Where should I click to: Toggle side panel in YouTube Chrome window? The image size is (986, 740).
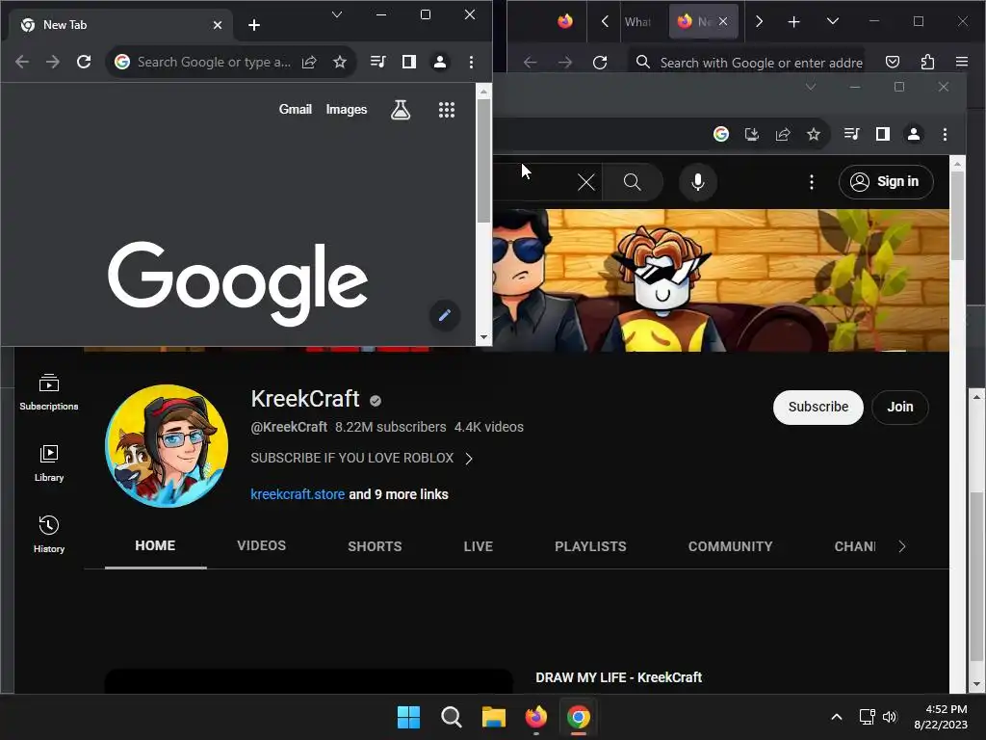click(x=883, y=133)
